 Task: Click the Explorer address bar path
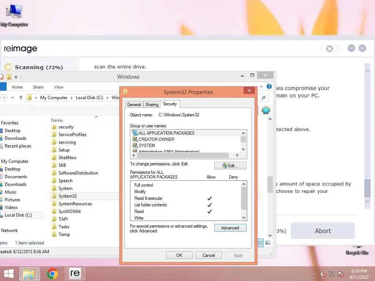click(73, 97)
